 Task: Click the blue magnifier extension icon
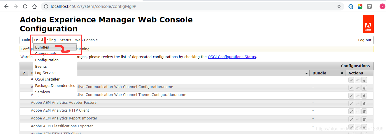click(351, 6)
